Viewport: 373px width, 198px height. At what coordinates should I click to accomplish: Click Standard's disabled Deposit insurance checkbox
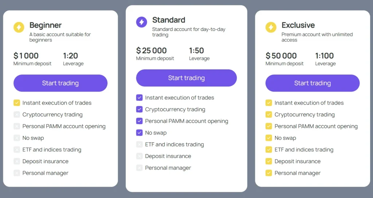click(x=140, y=156)
